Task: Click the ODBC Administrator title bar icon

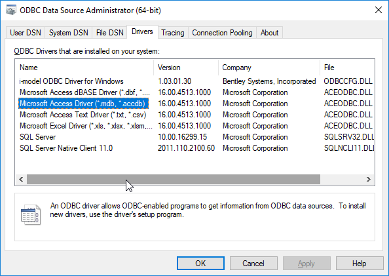Action: coord(10,10)
